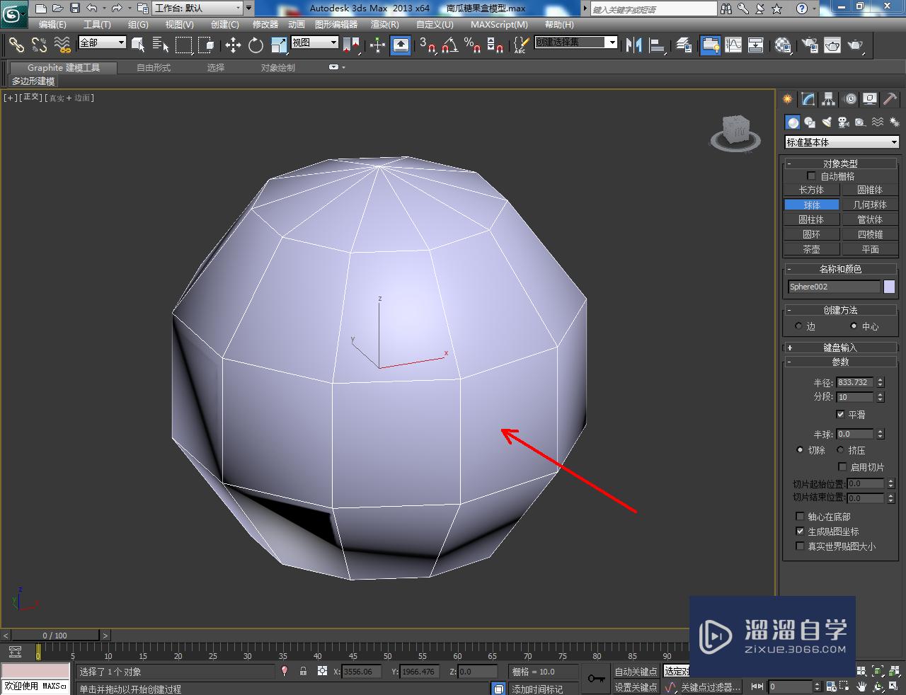Select the Link tool in main toolbar

point(16,45)
